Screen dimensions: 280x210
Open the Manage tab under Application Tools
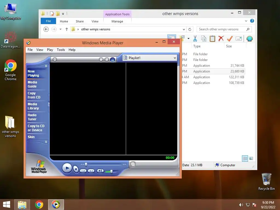tap(117, 21)
